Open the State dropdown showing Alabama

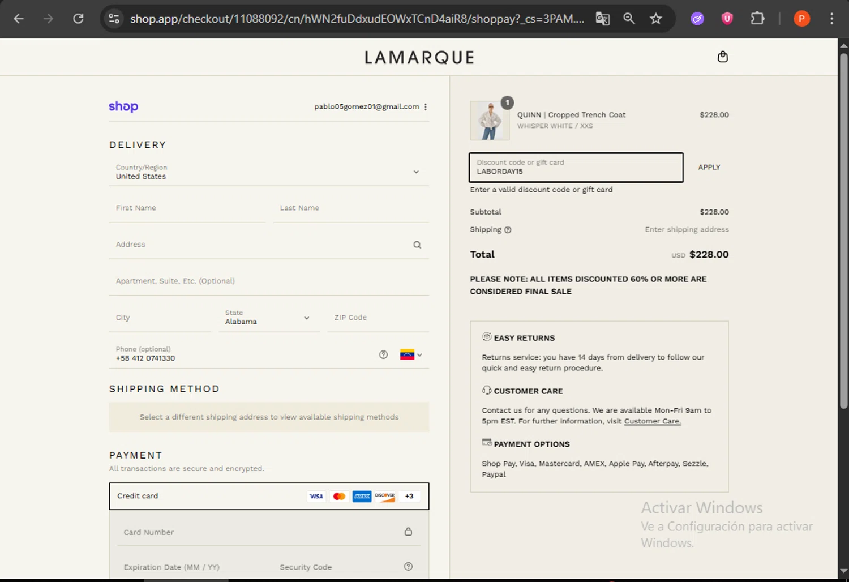pos(269,318)
